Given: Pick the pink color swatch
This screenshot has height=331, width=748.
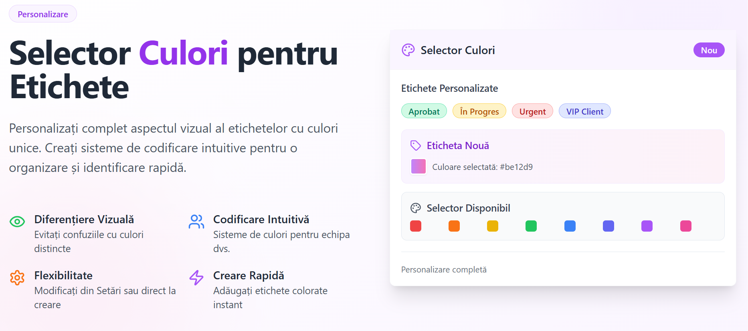Looking at the screenshot, I should pyautogui.click(x=686, y=226).
